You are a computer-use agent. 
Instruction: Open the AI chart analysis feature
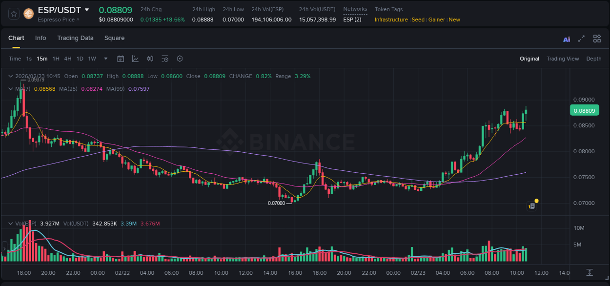[x=566, y=39]
